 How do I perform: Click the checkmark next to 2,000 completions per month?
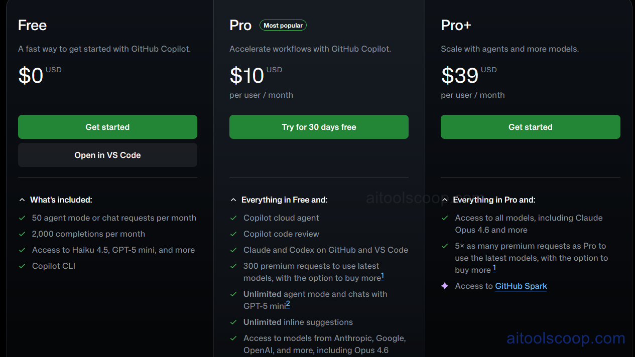click(x=22, y=234)
